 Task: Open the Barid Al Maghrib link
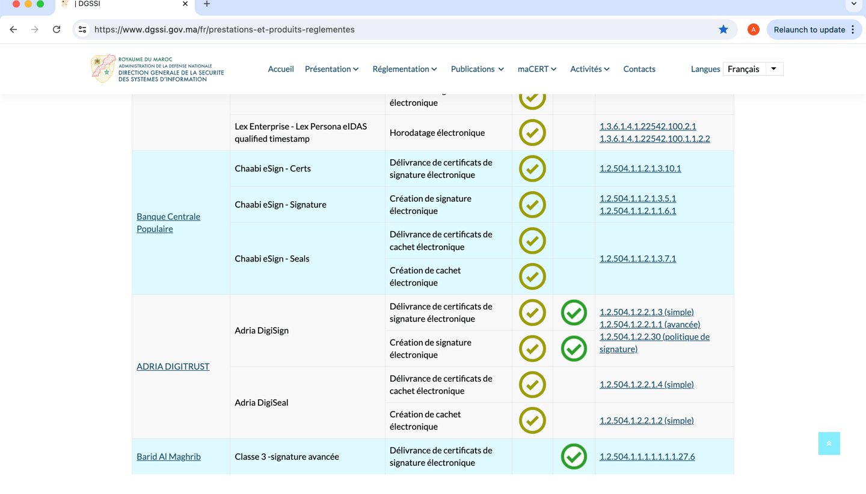(x=168, y=457)
